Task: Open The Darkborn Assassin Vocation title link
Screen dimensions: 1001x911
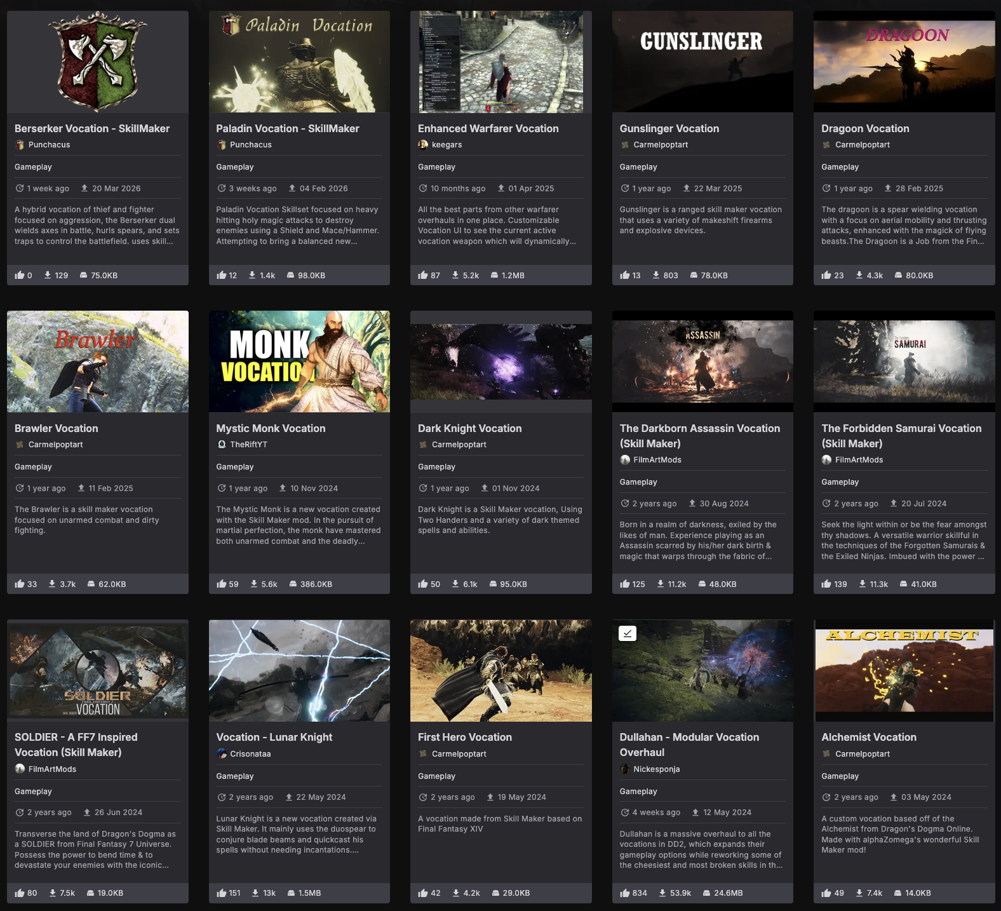Action: [700, 436]
